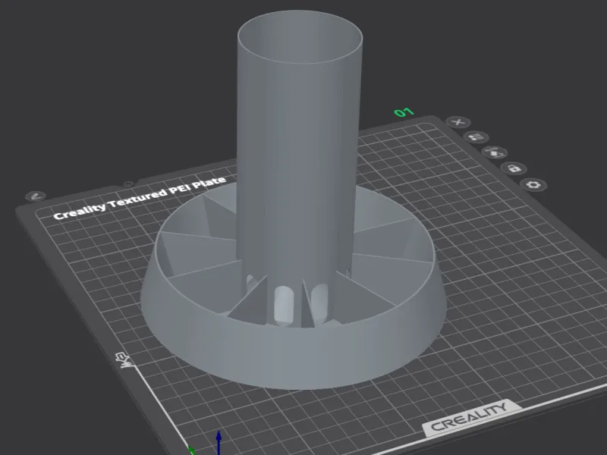
Task: Click the green plate number 01
Action: (404, 112)
